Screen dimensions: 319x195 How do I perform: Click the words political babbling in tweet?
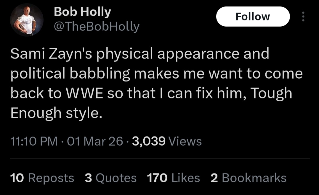tap(70, 74)
